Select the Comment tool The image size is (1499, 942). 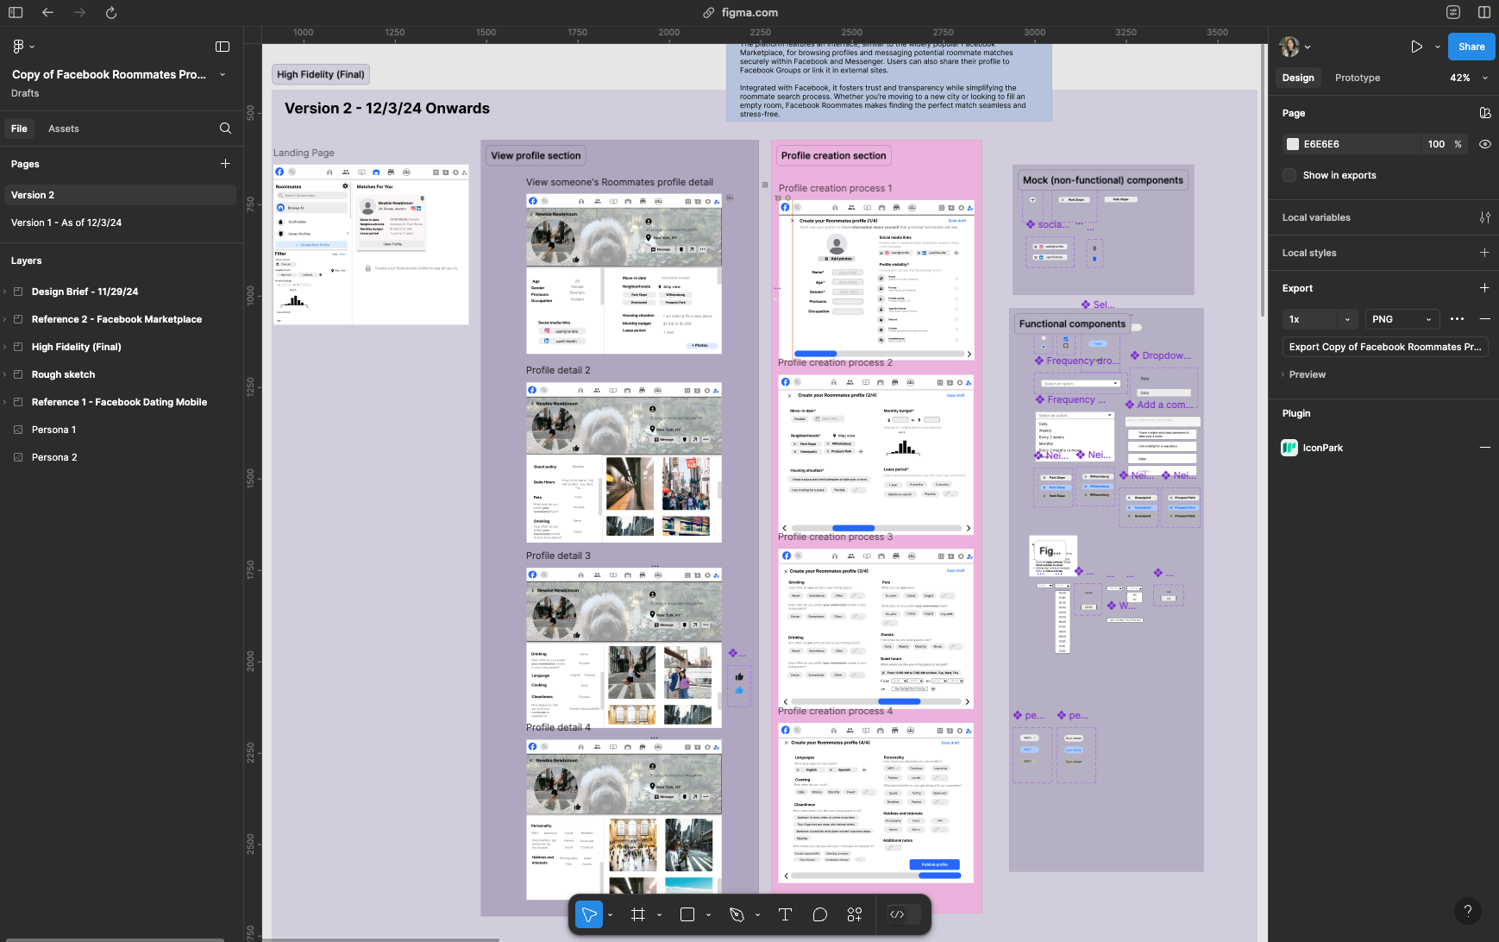[x=820, y=914]
